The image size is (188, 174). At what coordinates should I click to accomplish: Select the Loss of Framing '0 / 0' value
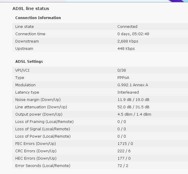pyautogui.click(x=122, y=122)
